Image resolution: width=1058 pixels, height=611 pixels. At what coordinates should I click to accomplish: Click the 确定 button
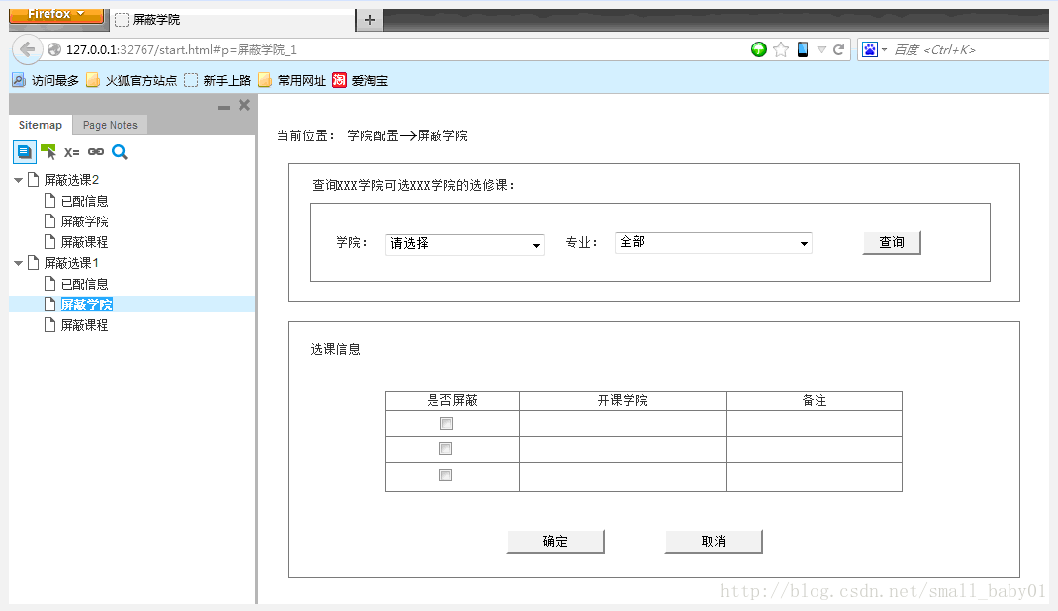tap(555, 542)
